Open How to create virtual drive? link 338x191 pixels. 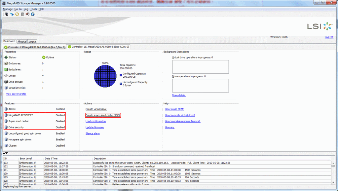click(x=180, y=115)
